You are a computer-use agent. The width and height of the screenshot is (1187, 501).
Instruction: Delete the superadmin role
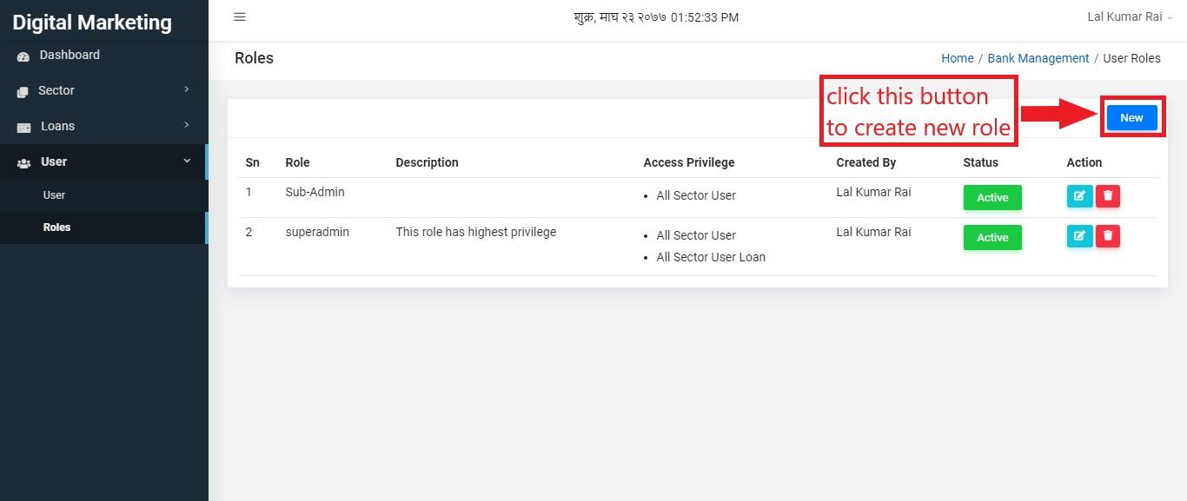click(x=1108, y=236)
